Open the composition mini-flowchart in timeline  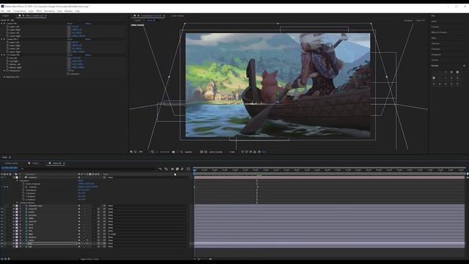coord(160,169)
